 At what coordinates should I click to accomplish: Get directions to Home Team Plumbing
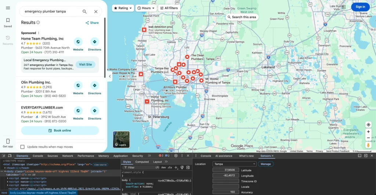94,42
